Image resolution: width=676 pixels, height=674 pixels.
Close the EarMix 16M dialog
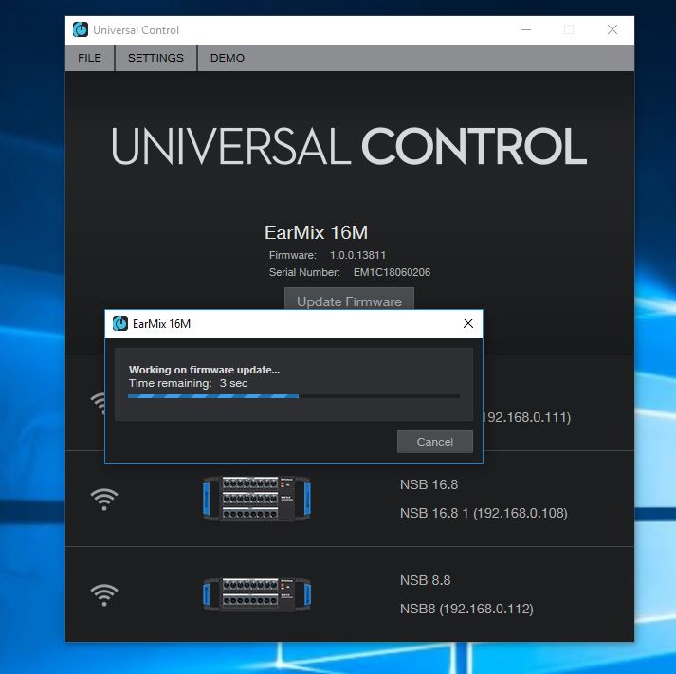468,323
